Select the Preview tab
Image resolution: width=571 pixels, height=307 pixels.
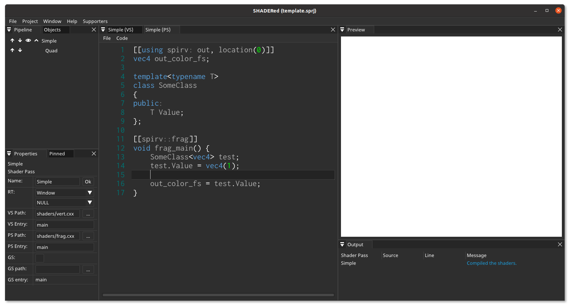pos(359,30)
